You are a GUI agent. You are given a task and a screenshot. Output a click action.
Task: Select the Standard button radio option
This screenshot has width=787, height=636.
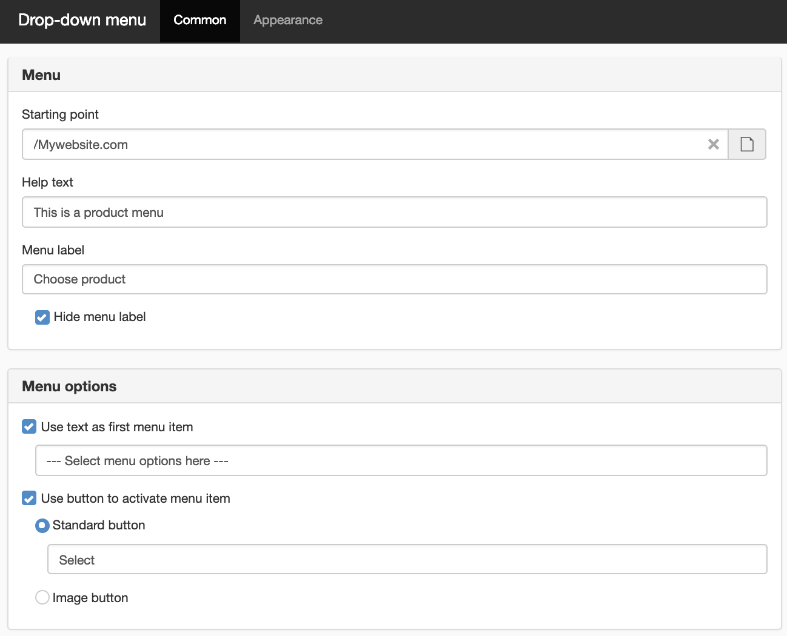point(42,526)
